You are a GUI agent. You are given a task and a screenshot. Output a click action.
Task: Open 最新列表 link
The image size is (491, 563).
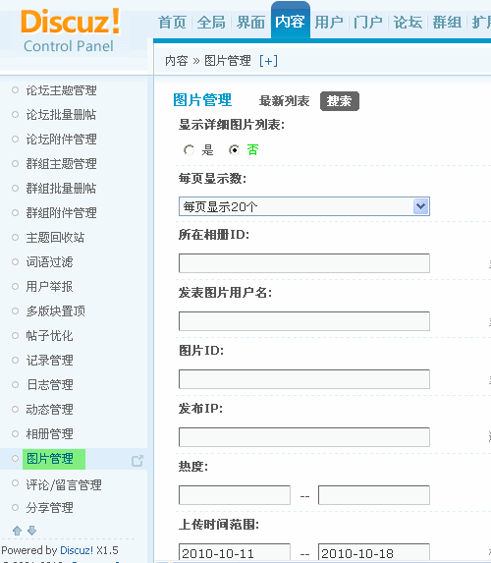pos(284,101)
